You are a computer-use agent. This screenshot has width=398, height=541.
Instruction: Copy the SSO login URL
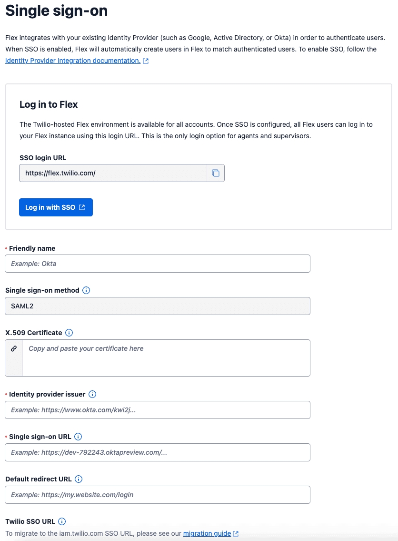coord(216,173)
